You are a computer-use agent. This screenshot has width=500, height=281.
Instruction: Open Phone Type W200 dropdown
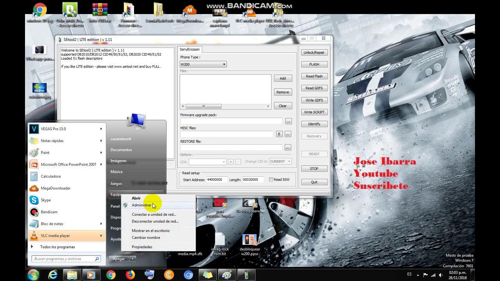point(203,64)
